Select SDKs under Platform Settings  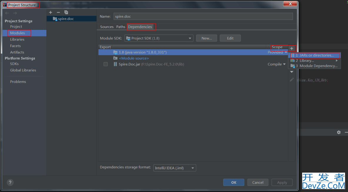(x=14, y=64)
